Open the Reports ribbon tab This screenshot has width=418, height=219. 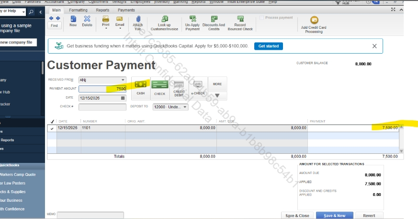click(102, 10)
